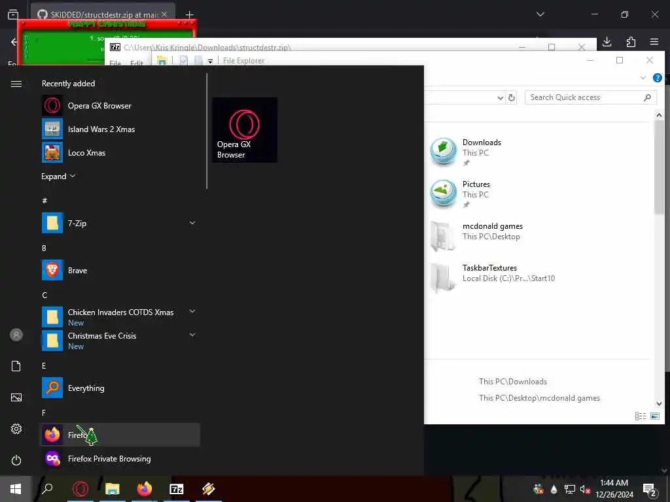The image size is (670, 502).
Task: Launch Island Wars 2 Xmas
Action: [x=120, y=129]
